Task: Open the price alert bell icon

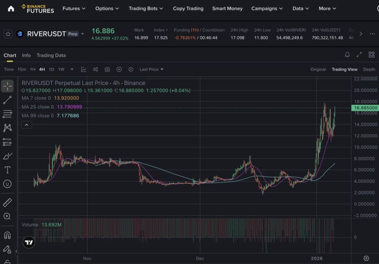Action: point(347,55)
